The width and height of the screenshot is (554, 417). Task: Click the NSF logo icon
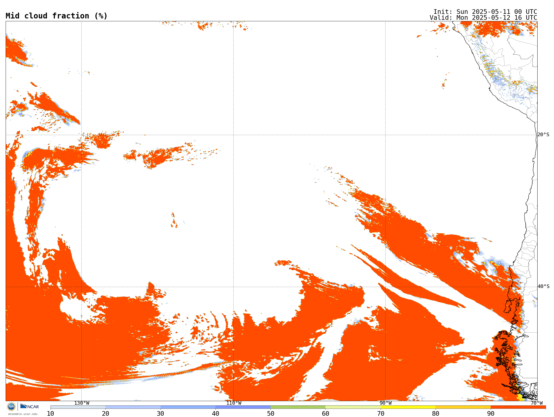11,406
